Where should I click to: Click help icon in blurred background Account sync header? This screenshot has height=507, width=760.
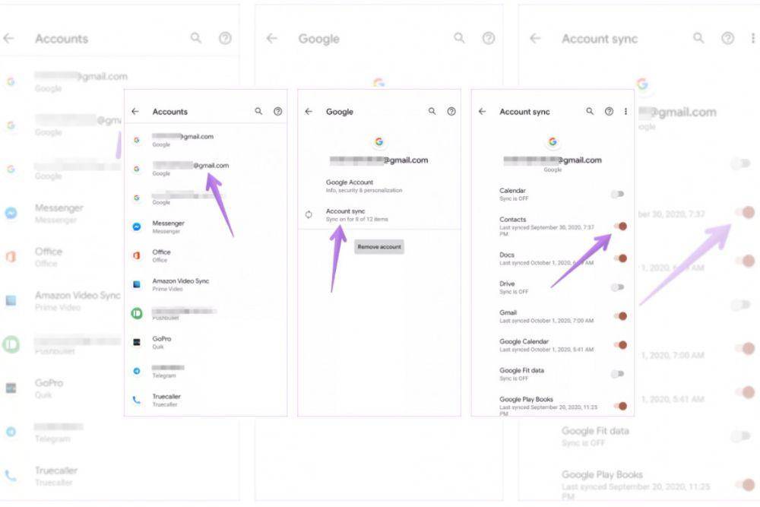pyautogui.click(x=727, y=38)
